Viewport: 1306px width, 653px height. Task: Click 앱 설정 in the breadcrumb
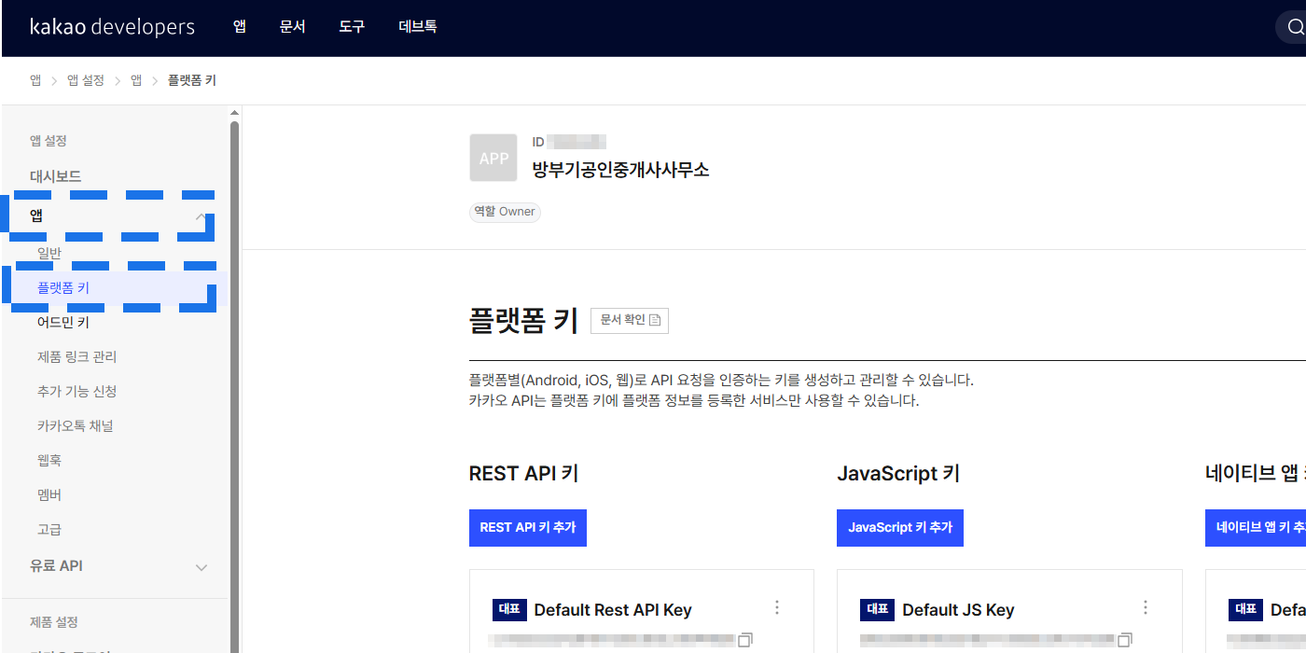point(86,81)
